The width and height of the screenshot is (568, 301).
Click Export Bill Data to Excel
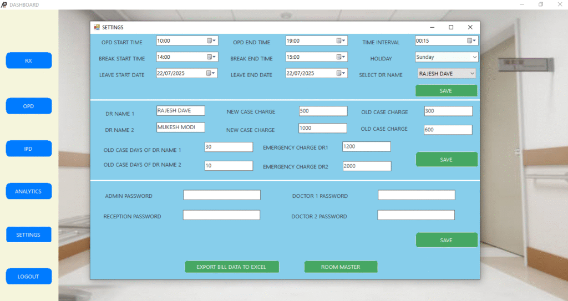(231, 267)
